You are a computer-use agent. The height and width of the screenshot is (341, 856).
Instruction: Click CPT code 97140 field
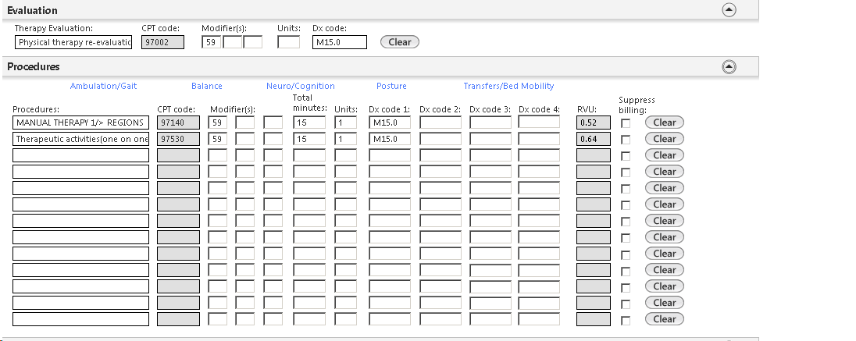coord(178,123)
